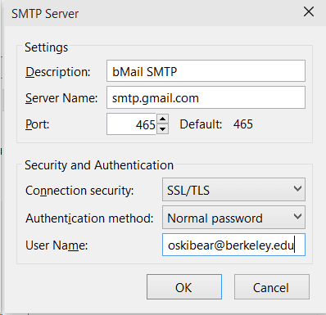The width and height of the screenshot is (326, 315).
Task: Increase the port with up arrow
Action: click(163, 119)
